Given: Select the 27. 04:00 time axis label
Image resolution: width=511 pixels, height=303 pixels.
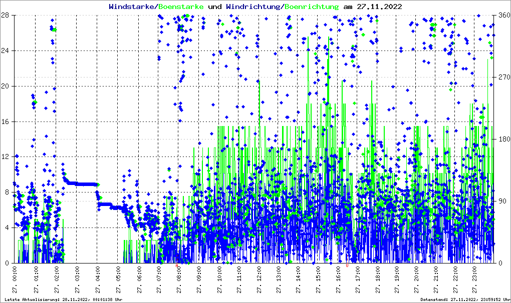Looking at the screenshot, I should point(98,280).
